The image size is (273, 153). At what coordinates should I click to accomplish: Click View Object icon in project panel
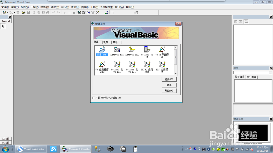pos(240,22)
